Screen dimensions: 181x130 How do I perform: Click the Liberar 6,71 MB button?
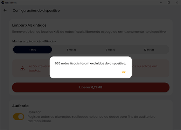[91, 87]
